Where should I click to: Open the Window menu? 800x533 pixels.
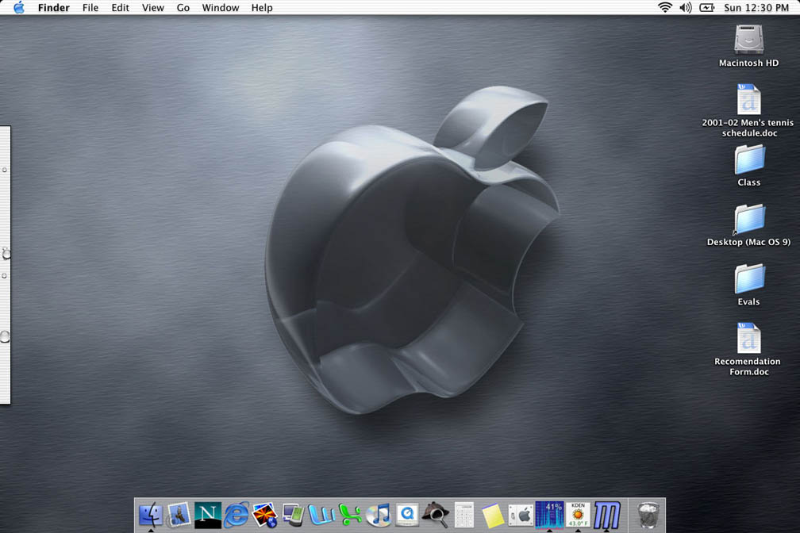point(221,8)
